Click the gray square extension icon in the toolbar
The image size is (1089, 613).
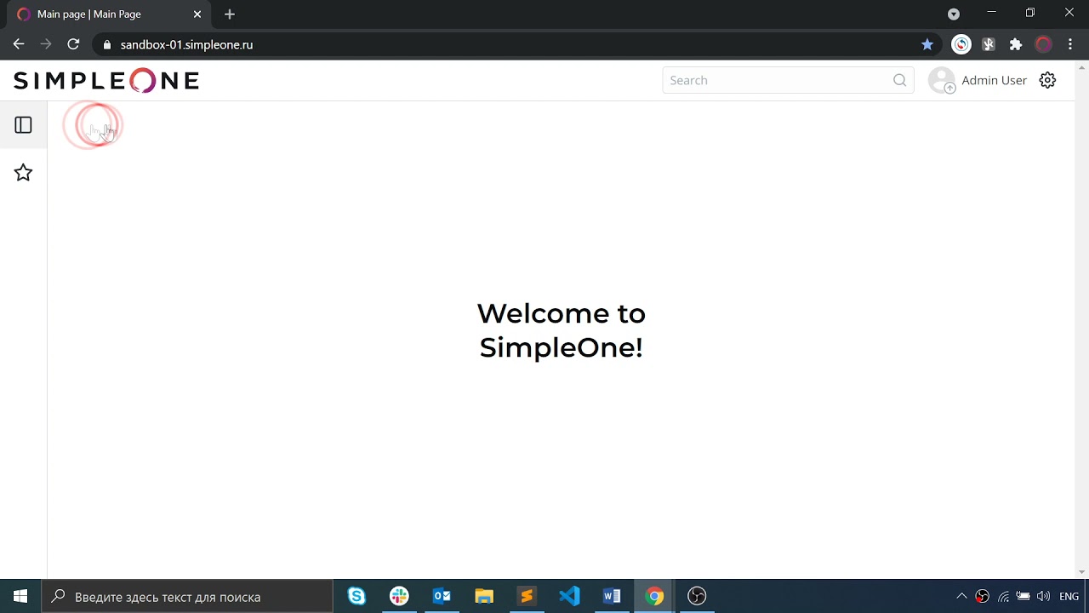click(988, 44)
